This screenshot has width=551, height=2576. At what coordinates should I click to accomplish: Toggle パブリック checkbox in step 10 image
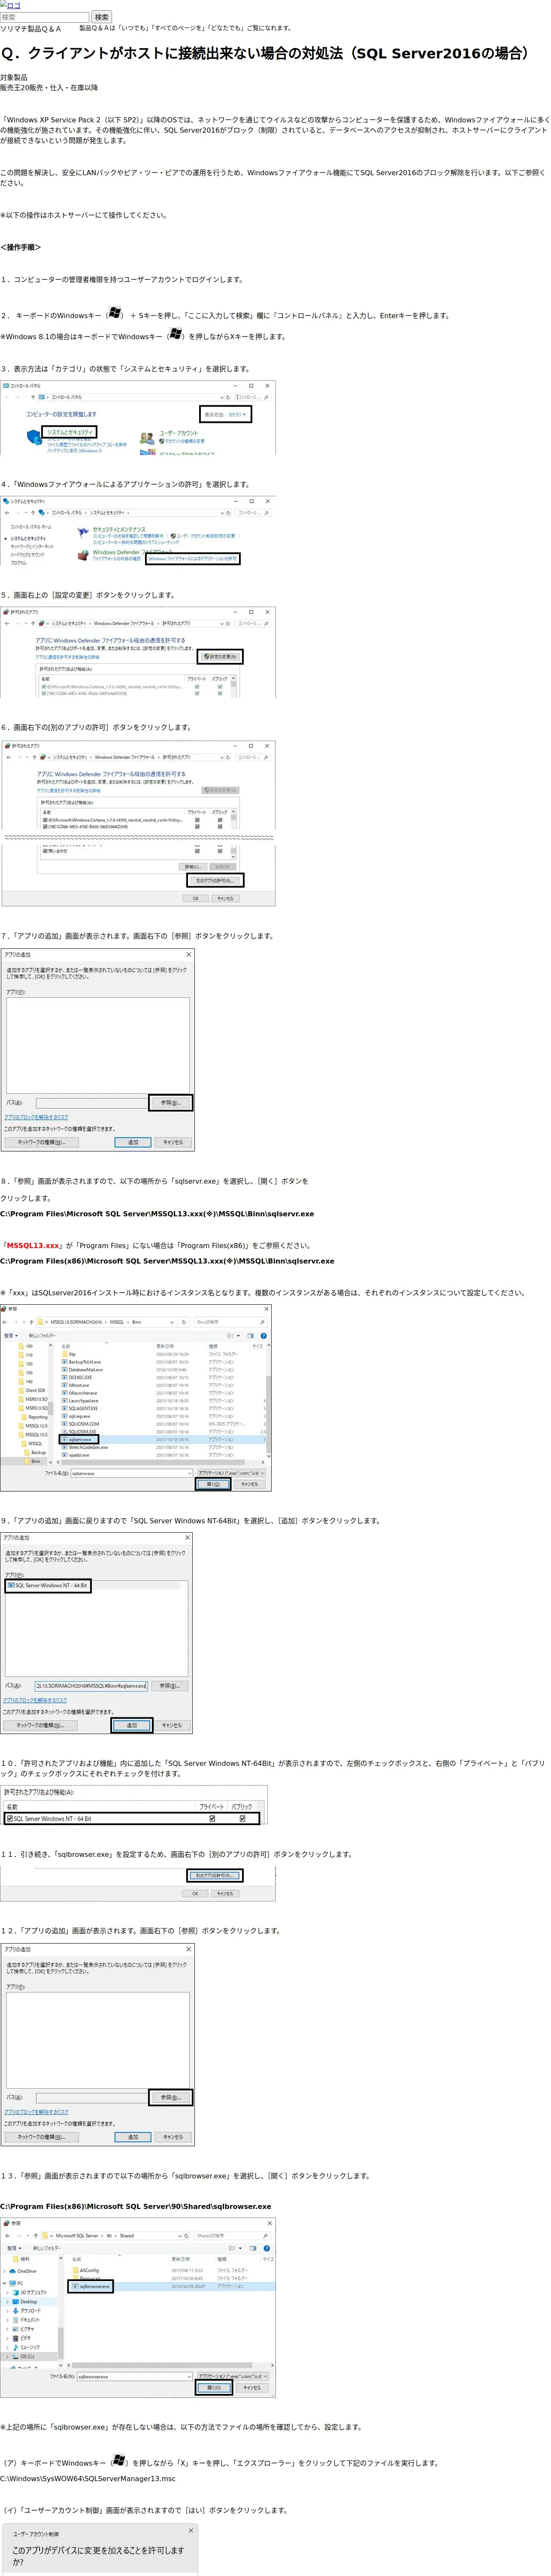(241, 1819)
